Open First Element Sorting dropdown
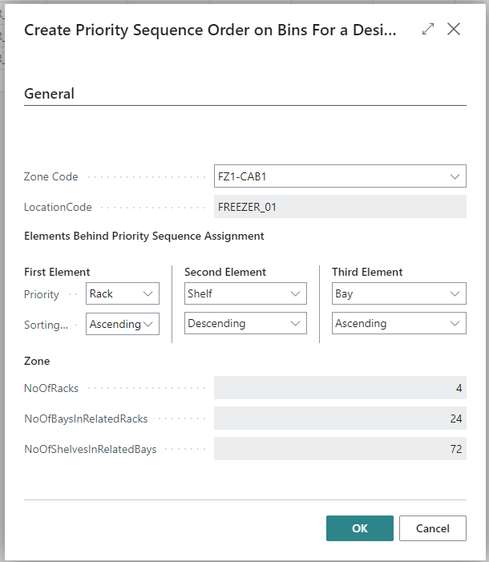The image size is (489, 562). click(123, 324)
